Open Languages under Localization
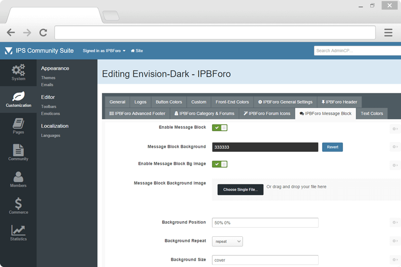 [x=51, y=135]
